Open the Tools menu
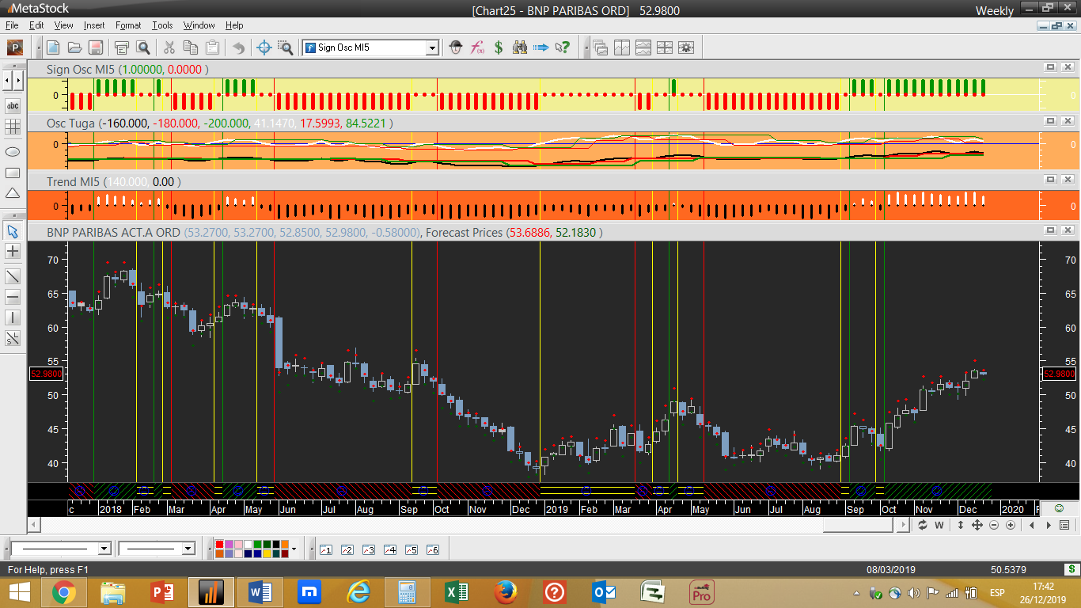 click(162, 25)
